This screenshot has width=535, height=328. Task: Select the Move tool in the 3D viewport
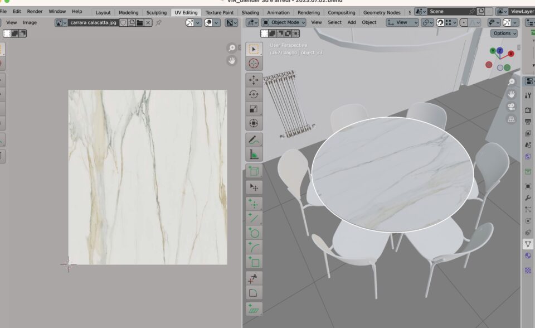[x=254, y=80]
